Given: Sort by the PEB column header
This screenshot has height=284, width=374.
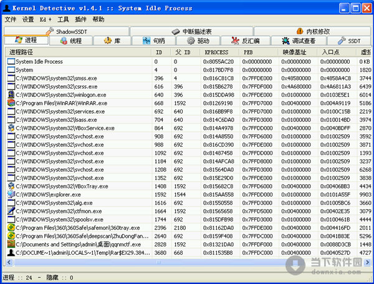Looking at the screenshot, I should click(259, 52).
